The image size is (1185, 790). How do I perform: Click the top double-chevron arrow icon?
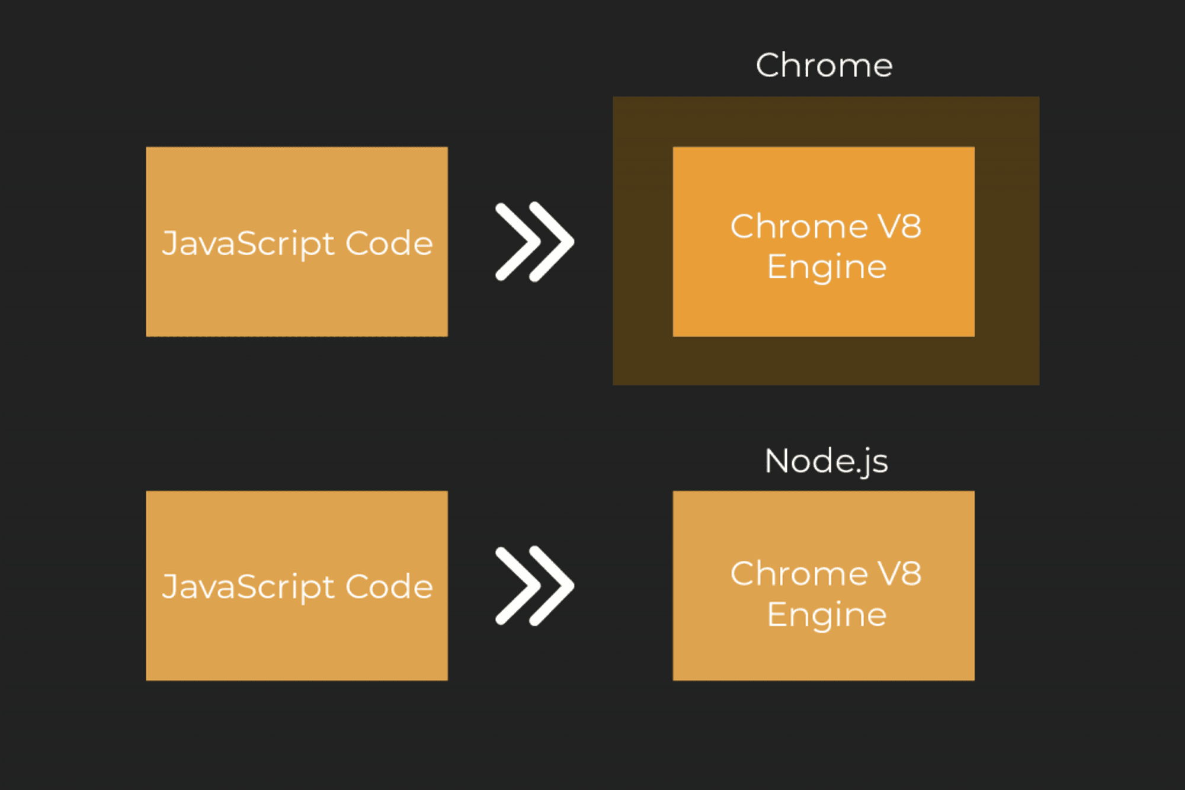point(534,242)
